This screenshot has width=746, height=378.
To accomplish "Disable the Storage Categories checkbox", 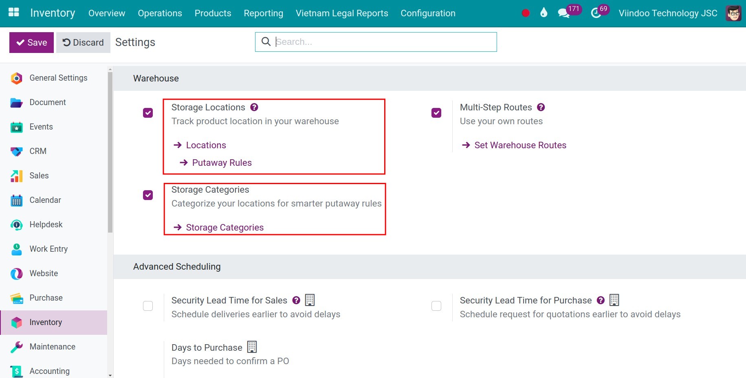I will pyautogui.click(x=148, y=195).
